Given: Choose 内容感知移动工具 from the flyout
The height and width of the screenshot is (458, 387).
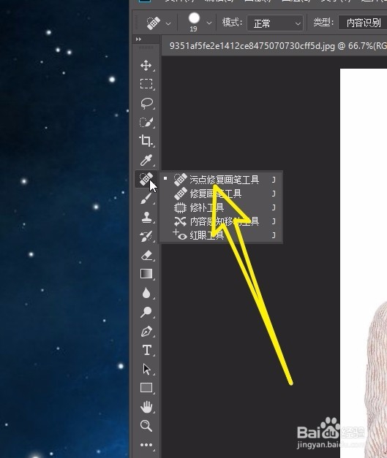Looking at the screenshot, I should [221, 221].
